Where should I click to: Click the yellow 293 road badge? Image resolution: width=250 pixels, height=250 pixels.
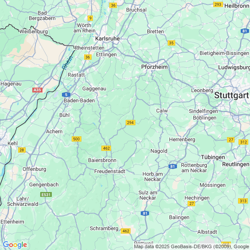pyautogui.click(x=218, y=4)
